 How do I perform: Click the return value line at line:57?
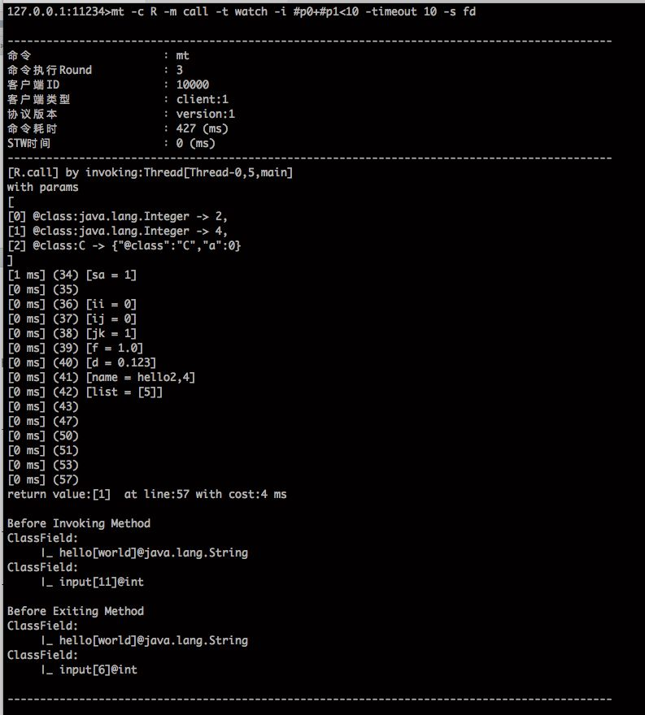146,494
